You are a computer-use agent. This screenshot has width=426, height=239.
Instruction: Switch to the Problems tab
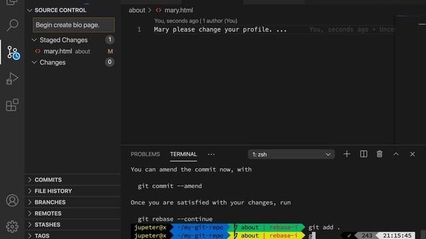click(x=145, y=154)
